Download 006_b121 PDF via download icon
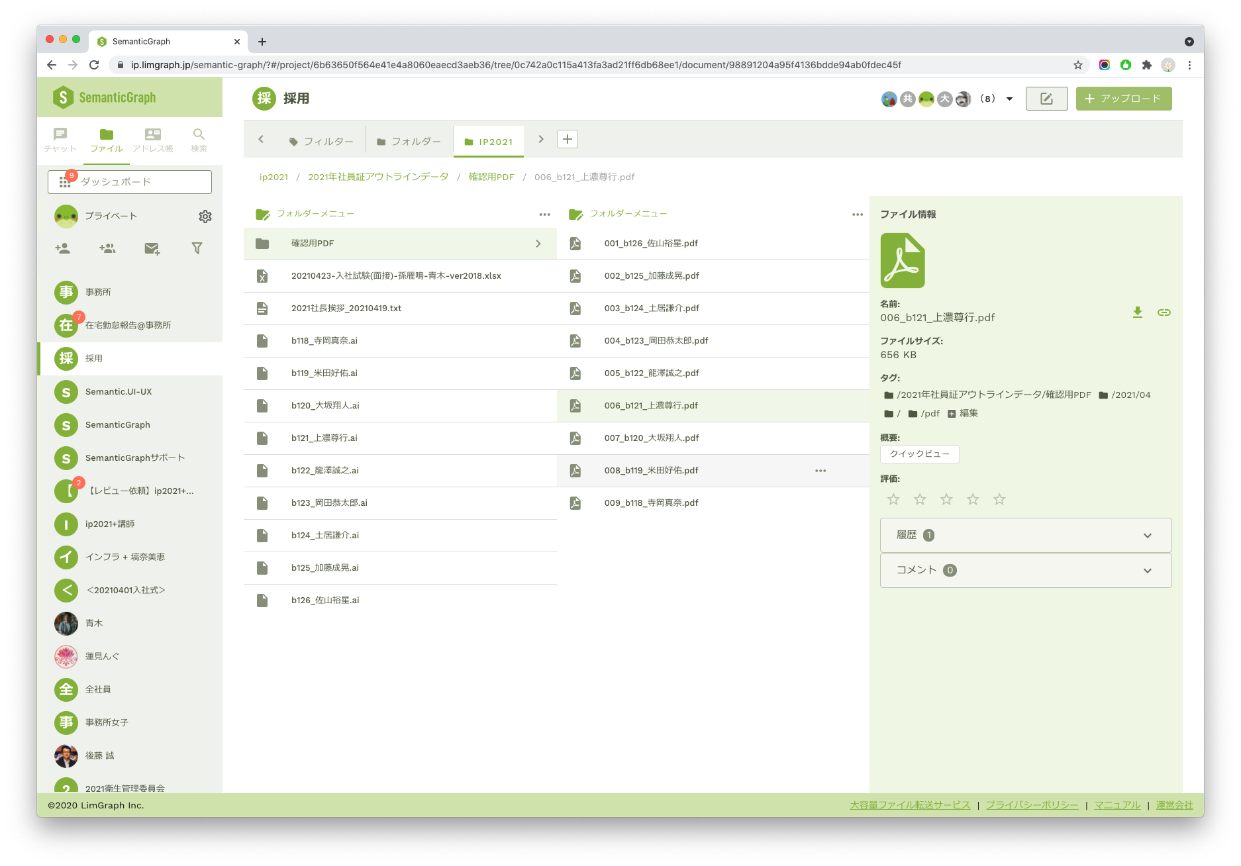 [x=1138, y=313]
